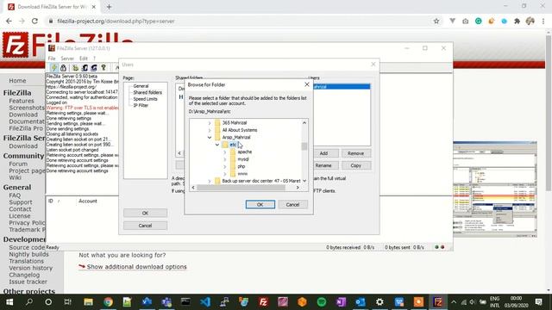
Task: Open Outlook from the taskbar
Action: point(361,302)
